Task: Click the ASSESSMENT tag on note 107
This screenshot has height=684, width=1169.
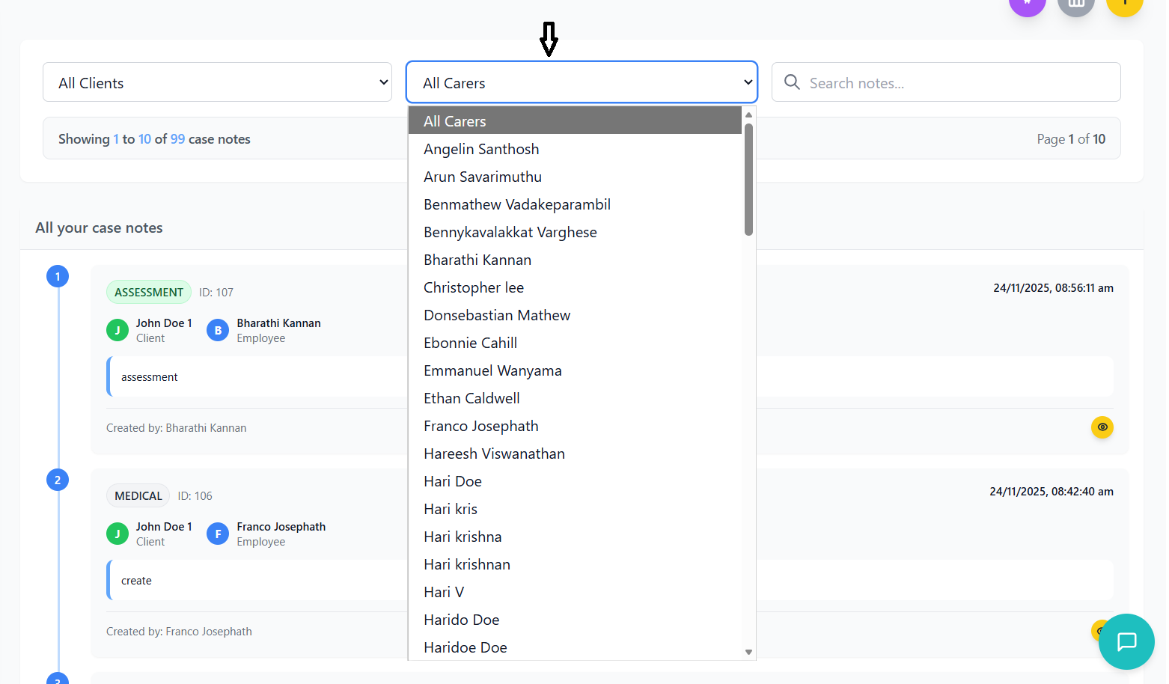Action: 149,292
